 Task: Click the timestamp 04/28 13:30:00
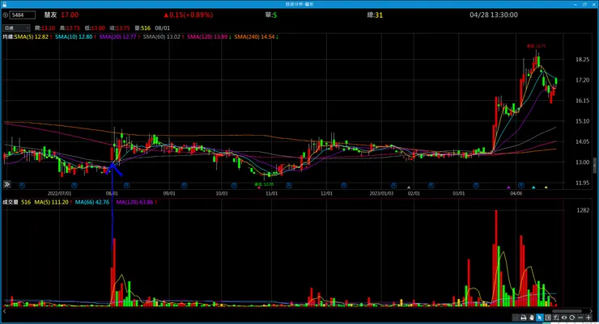click(x=494, y=15)
